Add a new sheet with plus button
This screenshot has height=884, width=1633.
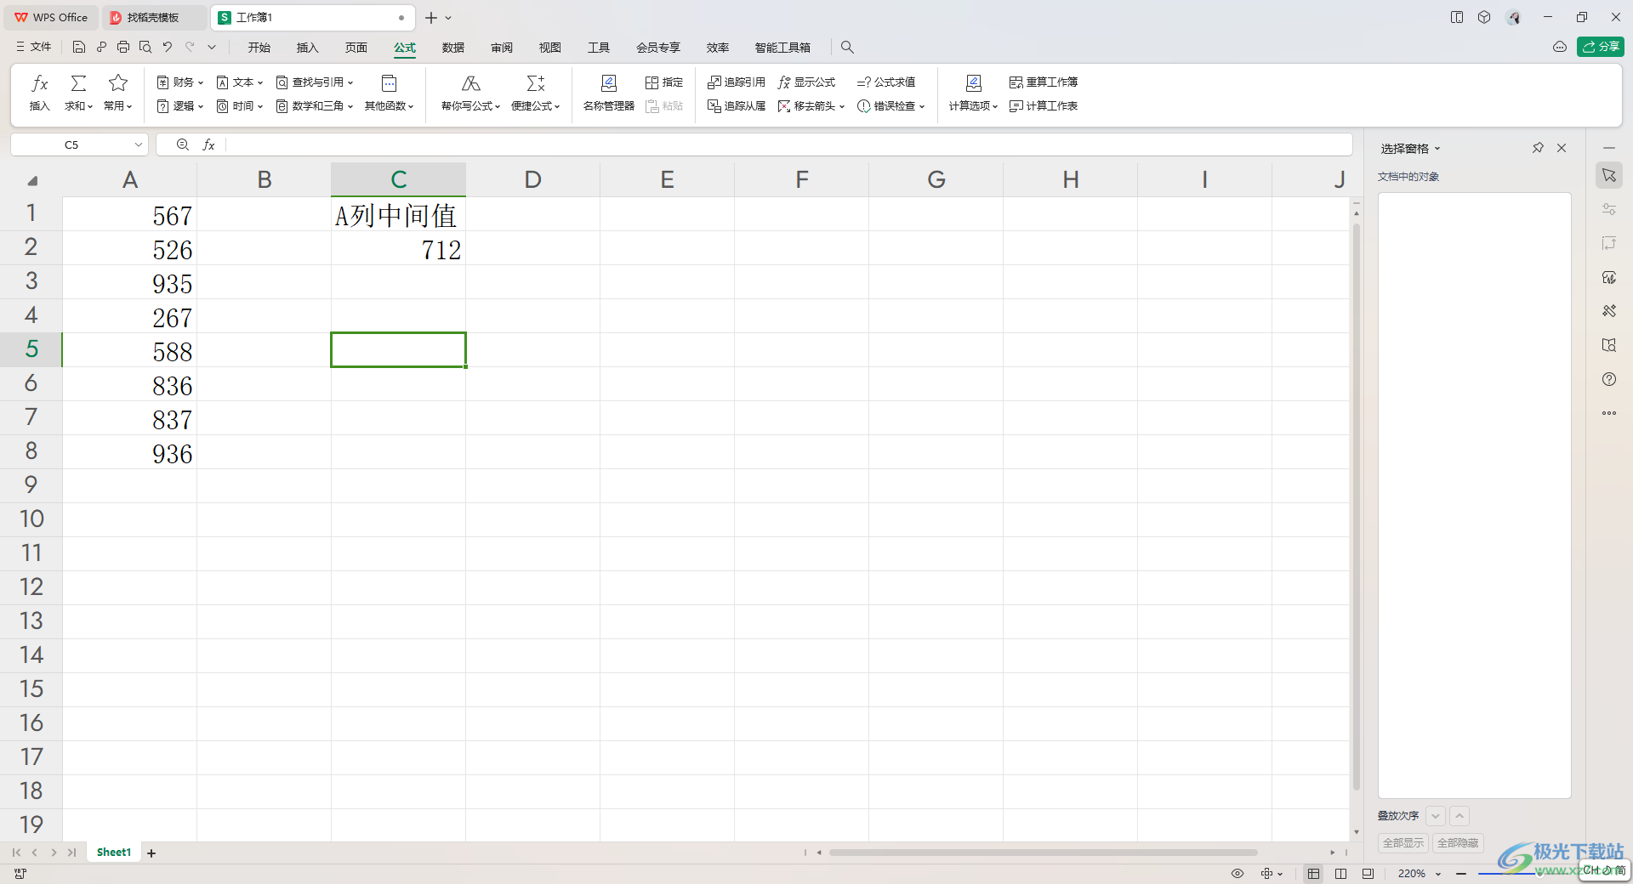(x=151, y=853)
